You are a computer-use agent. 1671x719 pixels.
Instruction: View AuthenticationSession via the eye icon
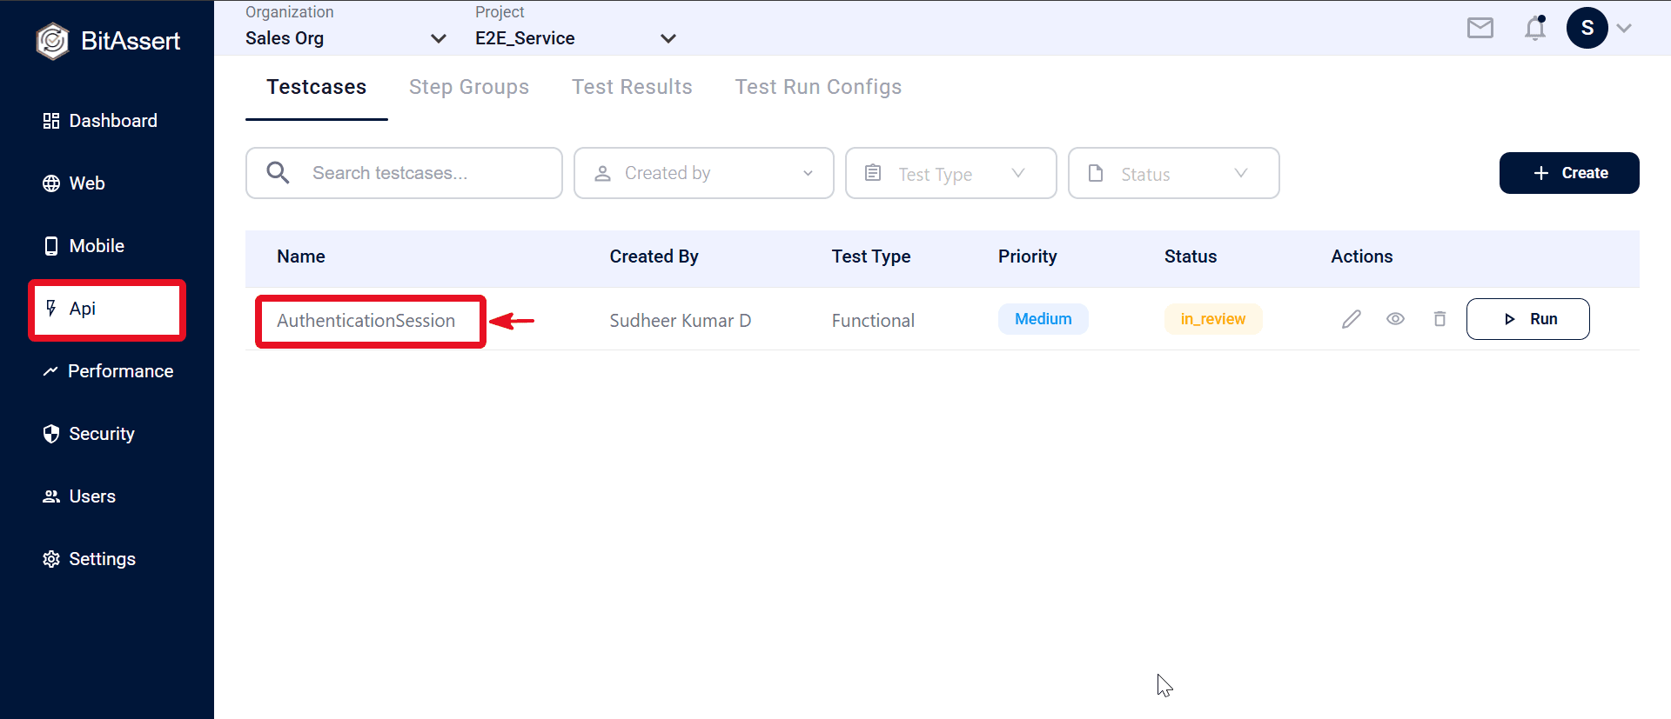[x=1395, y=319]
